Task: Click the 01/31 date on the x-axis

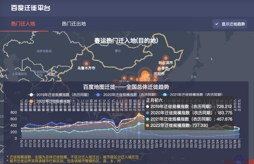Action: (x=113, y=143)
